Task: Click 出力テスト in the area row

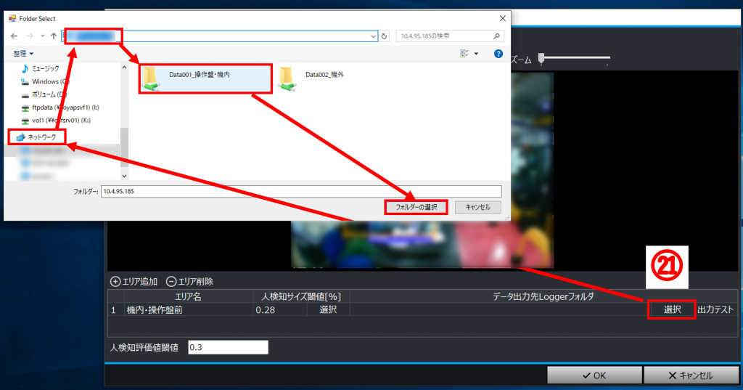Action: (715, 310)
